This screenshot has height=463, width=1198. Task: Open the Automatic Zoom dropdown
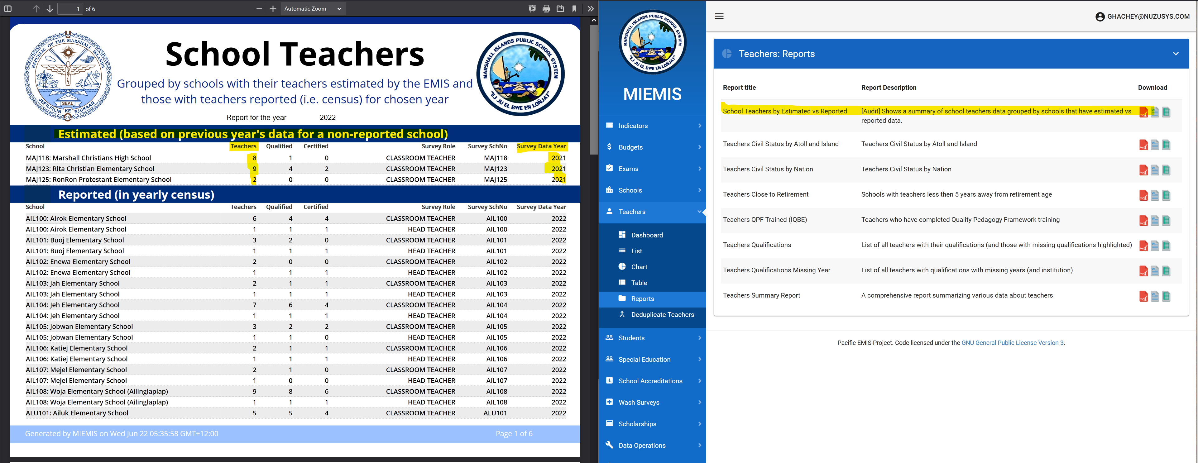pyautogui.click(x=313, y=9)
